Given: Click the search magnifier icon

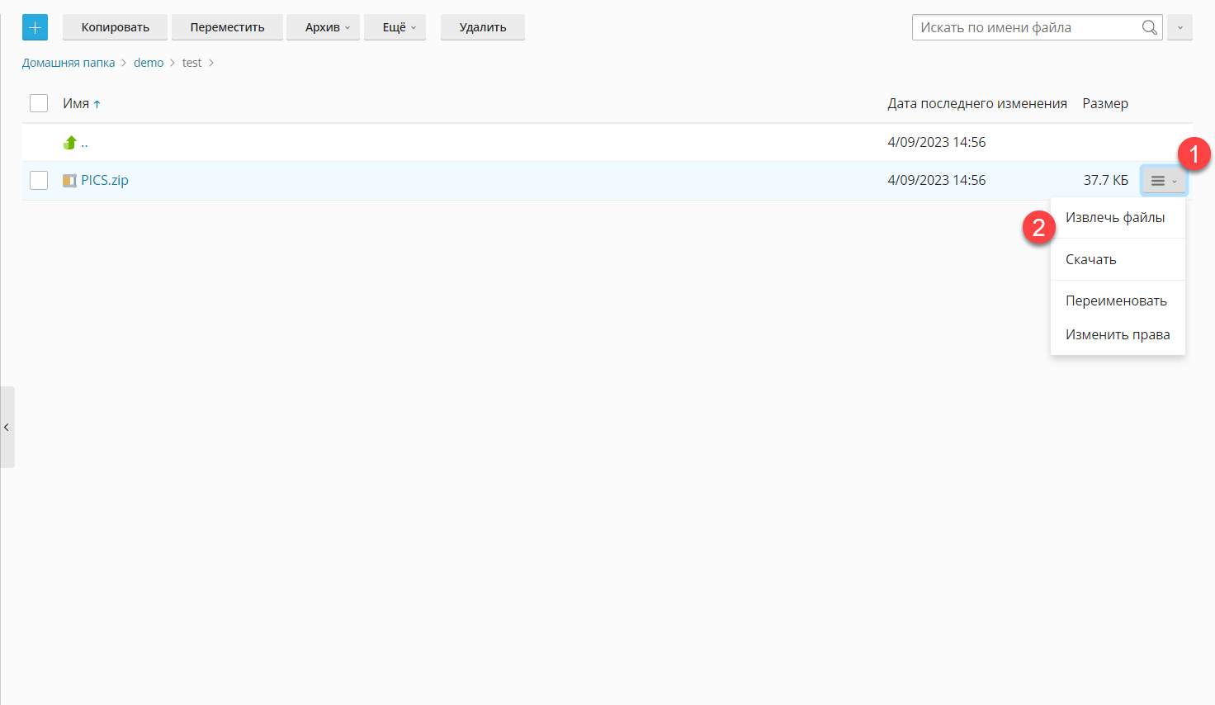Looking at the screenshot, I should tap(1149, 27).
